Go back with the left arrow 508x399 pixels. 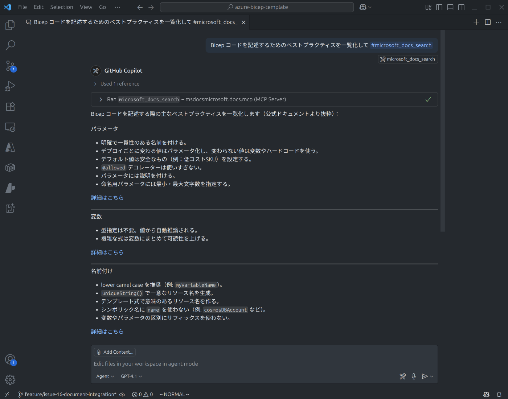pyautogui.click(x=140, y=7)
